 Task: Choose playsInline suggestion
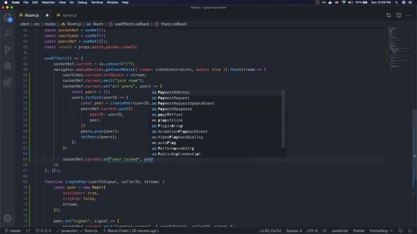[x=216, y=120]
